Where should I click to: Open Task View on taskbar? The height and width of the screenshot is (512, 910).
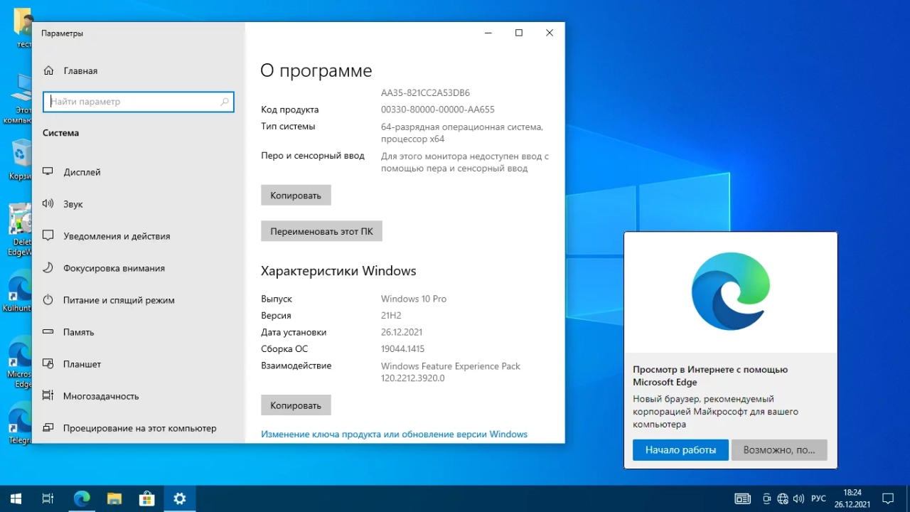pos(48,498)
